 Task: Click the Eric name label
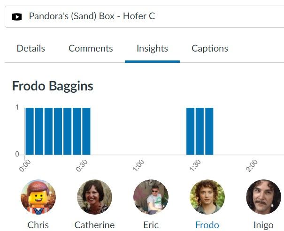[151, 225]
